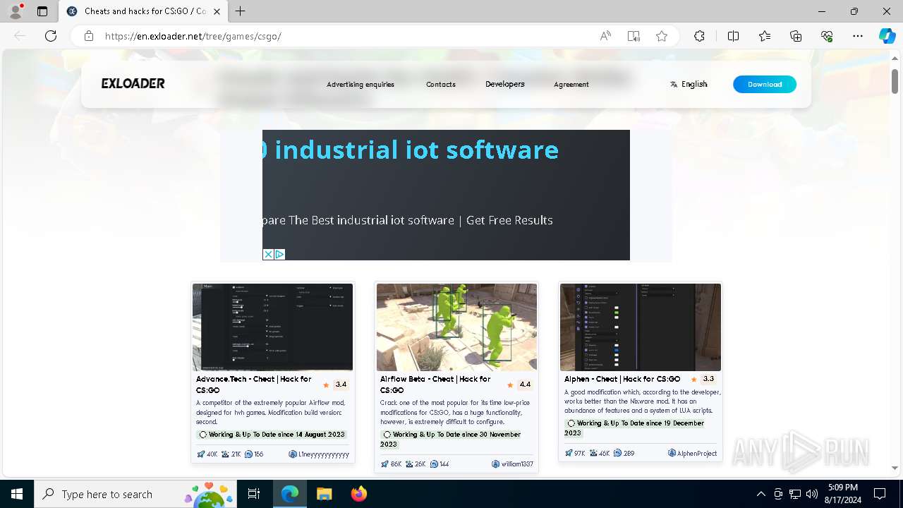Open the Airflow Beta cheat thumbnail
903x508 pixels.
tap(456, 327)
